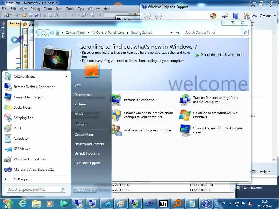Click Print icon in Help and Support
The height and width of the screenshot is (209, 279).
coord(225,16)
